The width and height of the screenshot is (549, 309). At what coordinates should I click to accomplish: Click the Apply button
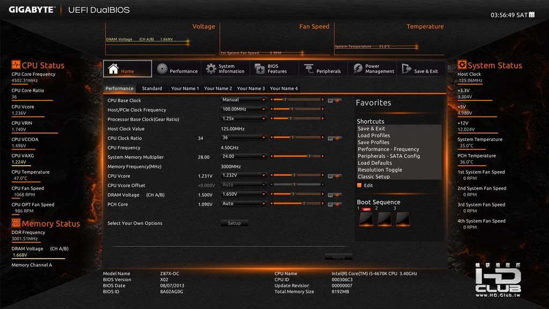click(338, 257)
